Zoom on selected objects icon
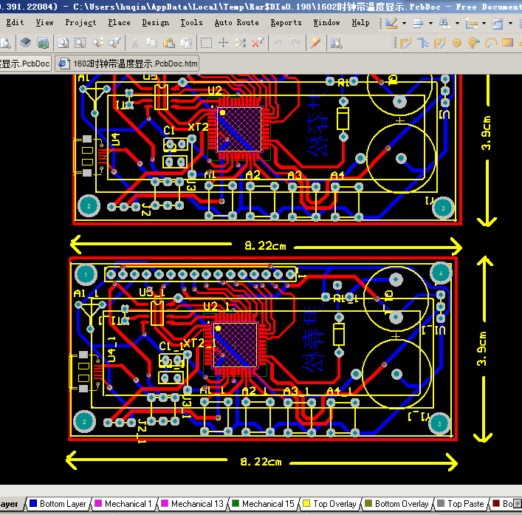522x515 pixels. click(x=97, y=43)
